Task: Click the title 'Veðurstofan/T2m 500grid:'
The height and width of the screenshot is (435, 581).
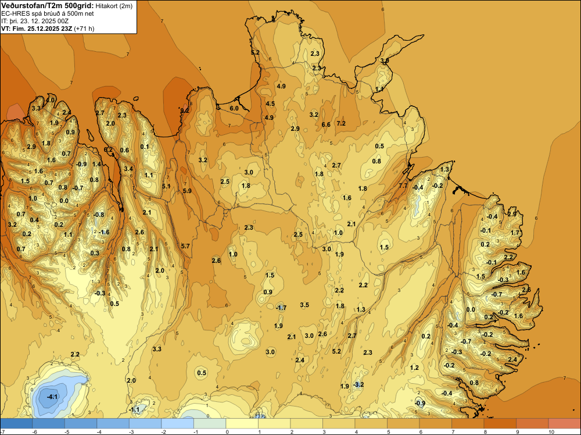Action: [x=47, y=5]
